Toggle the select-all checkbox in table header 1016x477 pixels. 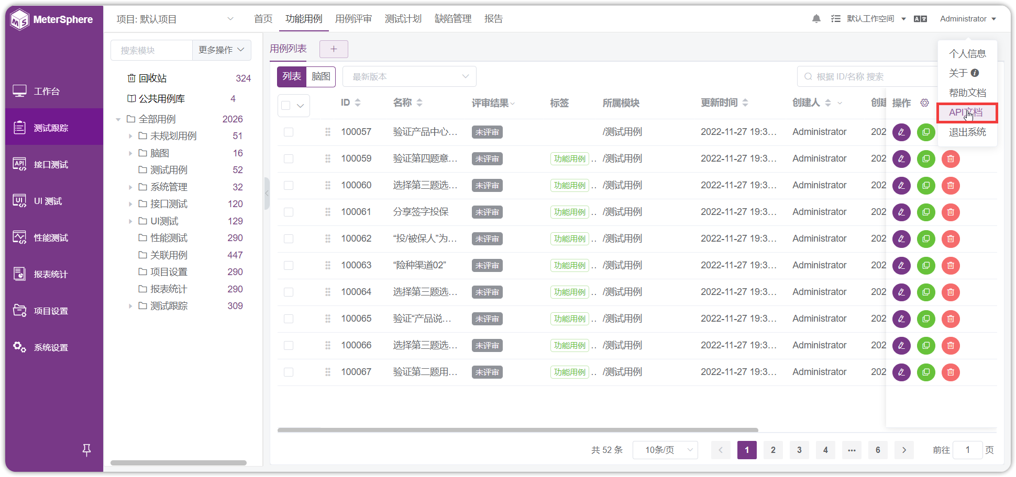[286, 105]
